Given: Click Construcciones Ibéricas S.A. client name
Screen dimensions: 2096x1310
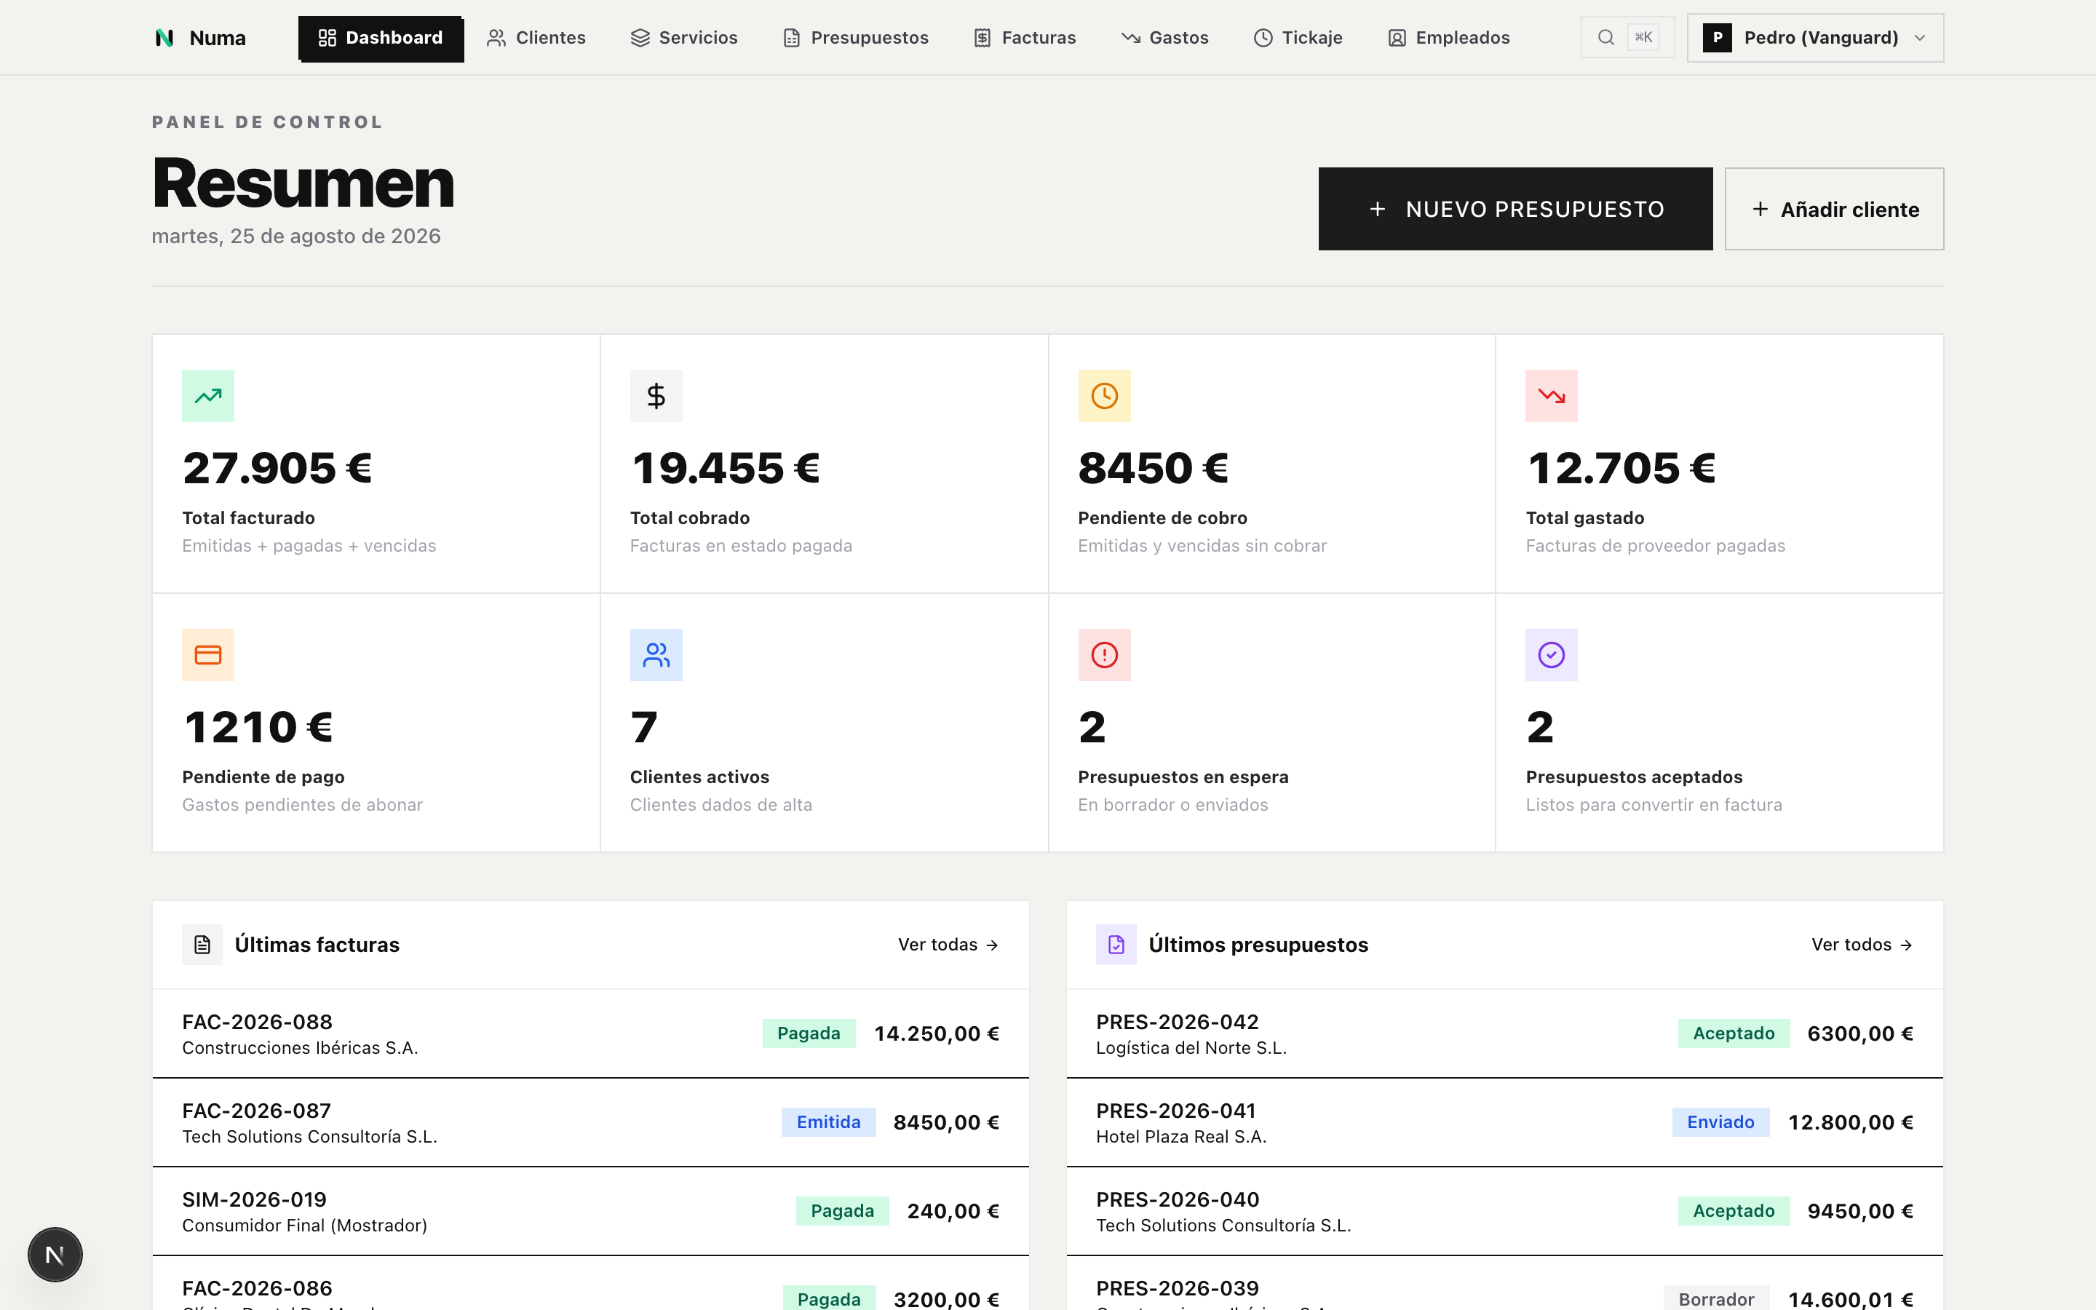Looking at the screenshot, I should click(300, 1047).
